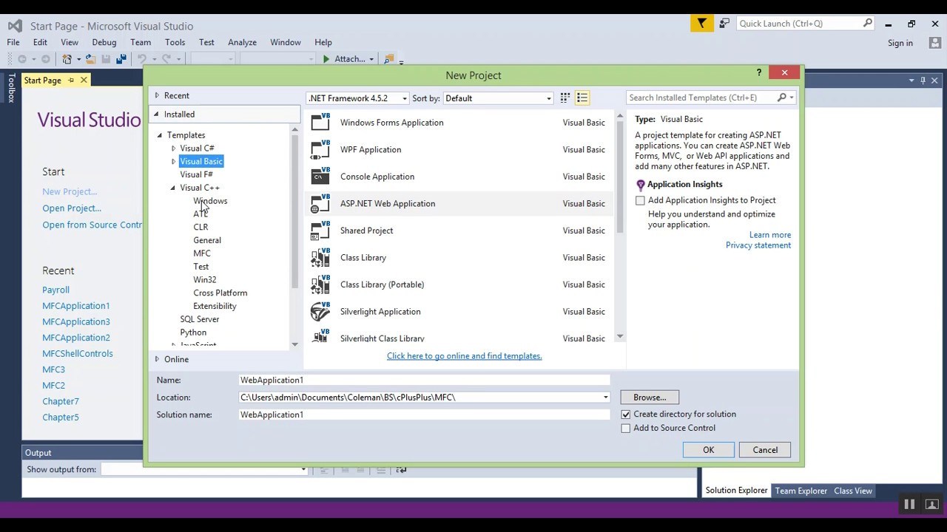
Task: Uncheck Create directory for solution
Action: click(626, 414)
